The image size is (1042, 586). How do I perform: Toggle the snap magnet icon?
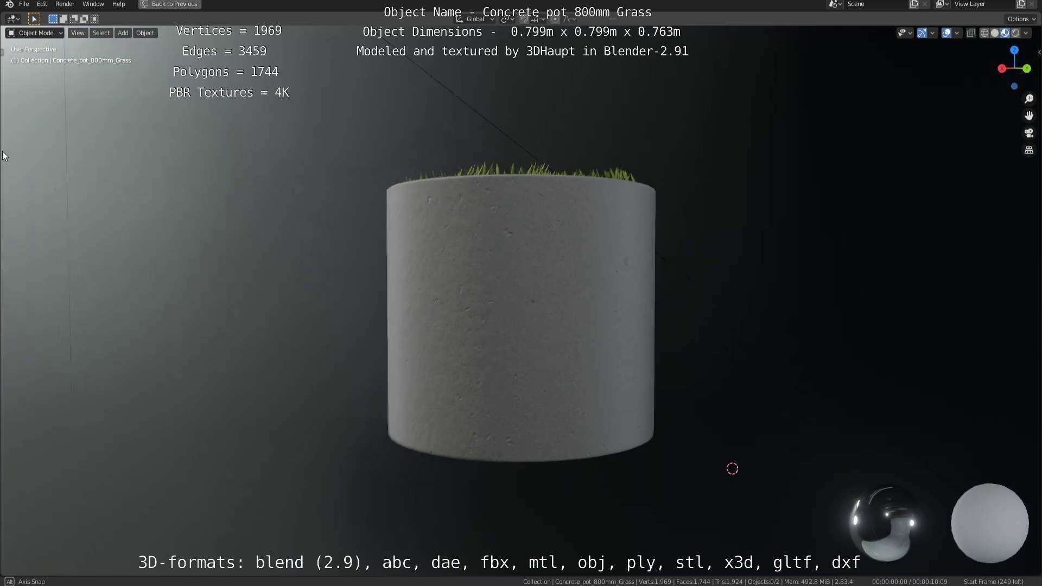point(524,19)
